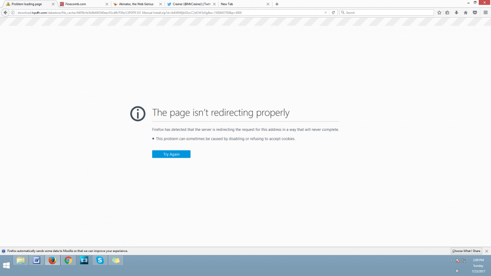
Task: Click the information icon beside error heading
Action: [138, 113]
